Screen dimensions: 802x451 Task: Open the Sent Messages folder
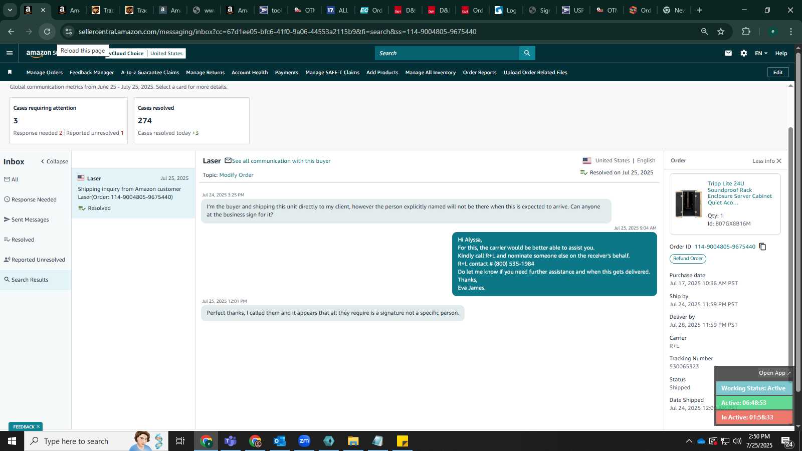point(26,219)
